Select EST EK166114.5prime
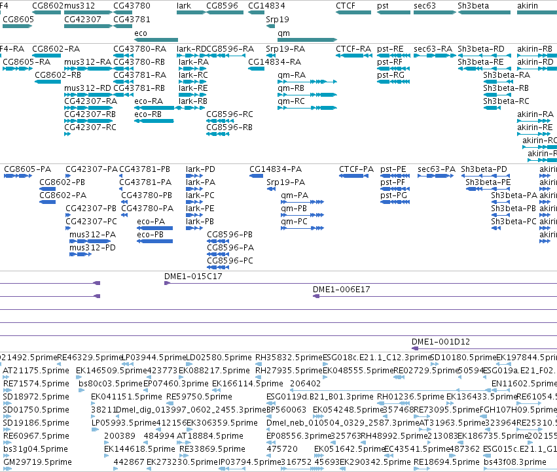Screen dimensions: 557x472 (x=247, y=383)
